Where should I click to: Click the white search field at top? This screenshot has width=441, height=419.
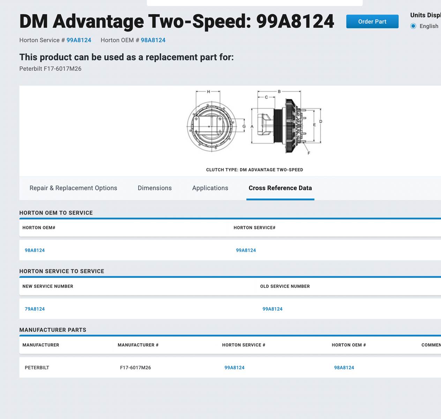(255, 2)
